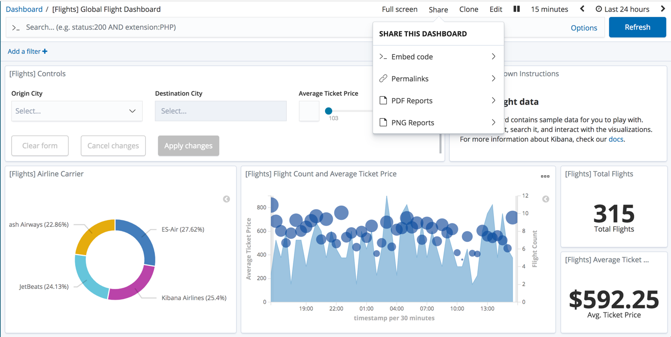
Task: Click the plus icon to add a filter
Action: click(x=45, y=52)
